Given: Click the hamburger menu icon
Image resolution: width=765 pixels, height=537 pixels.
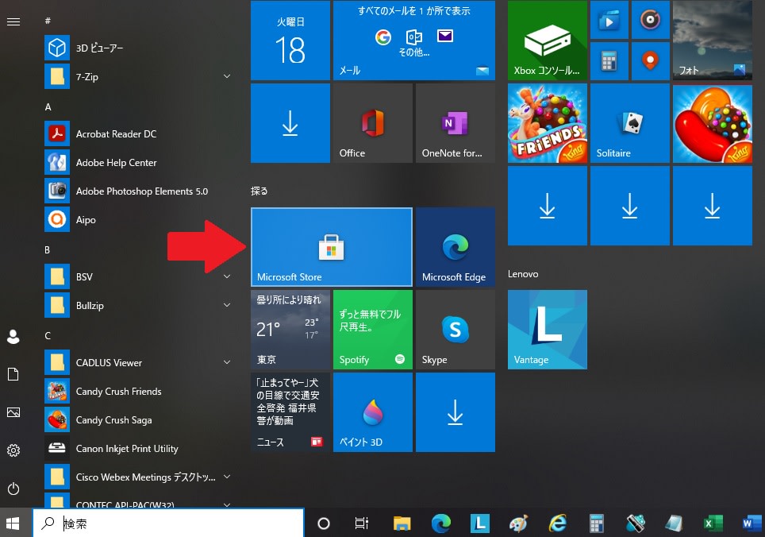Looking at the screenshot, I should pyautogui.click(x=13, y=21).
